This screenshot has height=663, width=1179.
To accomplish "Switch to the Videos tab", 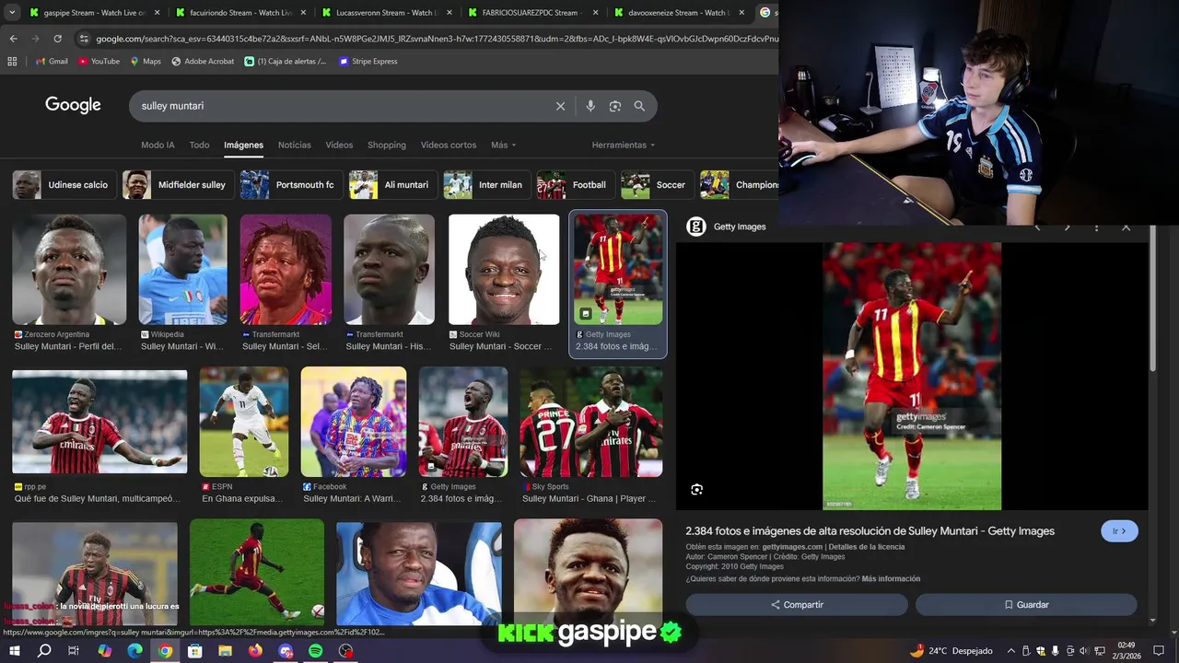I will click(339, 145).
